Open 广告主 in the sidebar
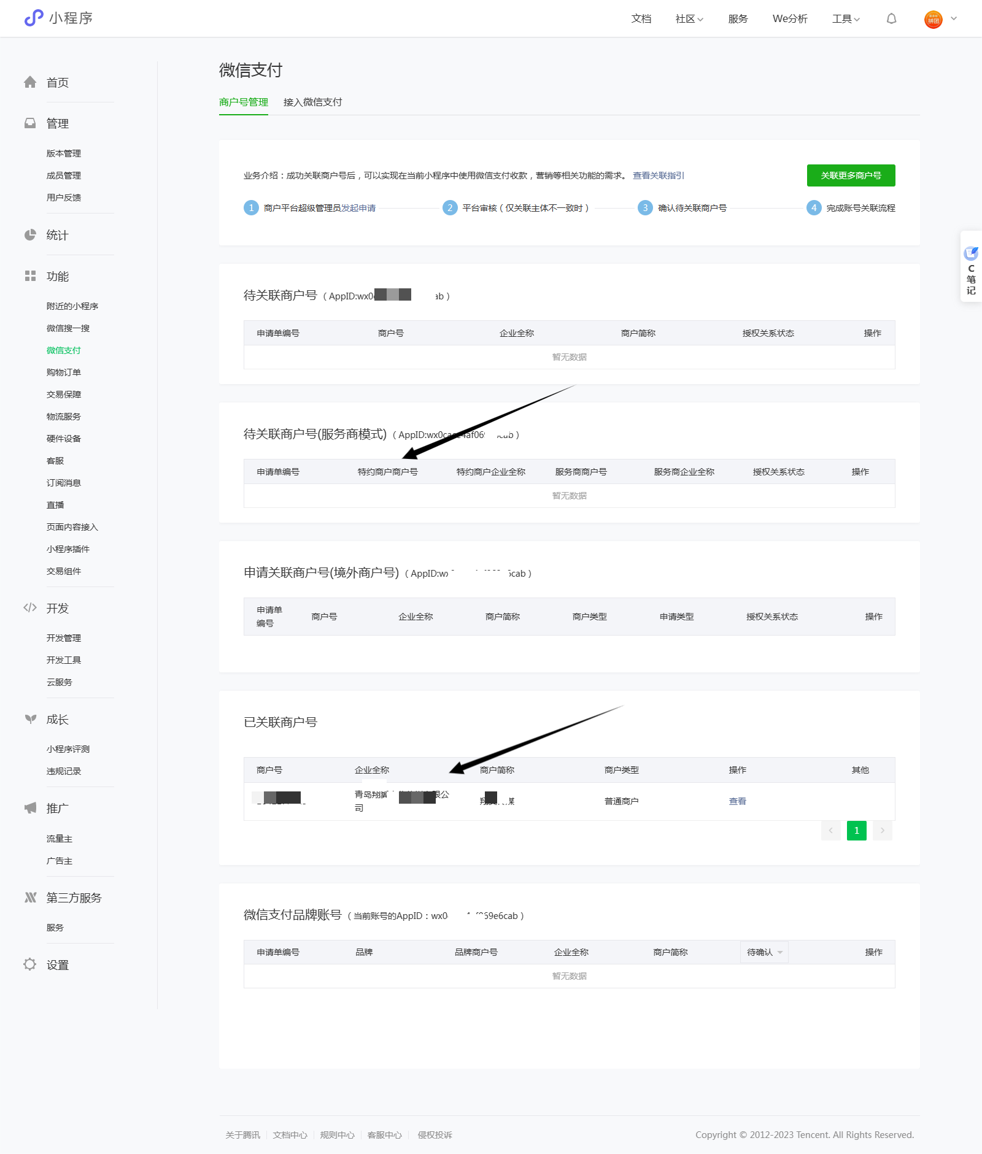This screenshot has height=1154, width=982. [60, 861]
